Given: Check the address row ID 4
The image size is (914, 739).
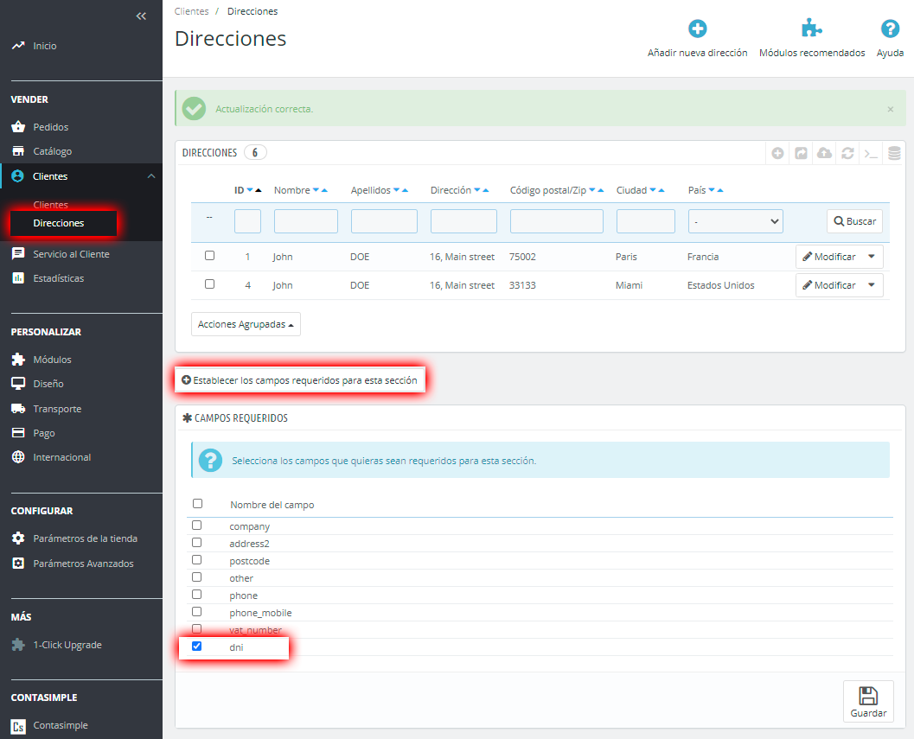Looking at the screenshot, I should [210, 283].
